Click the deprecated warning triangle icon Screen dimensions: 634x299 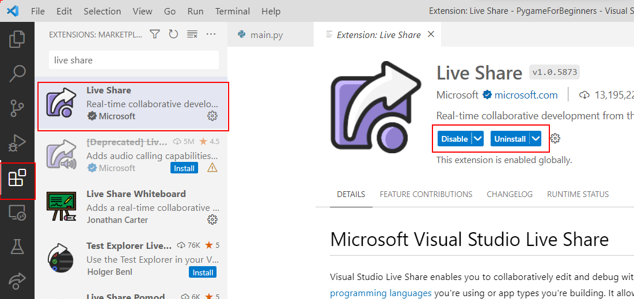point(212,168)
